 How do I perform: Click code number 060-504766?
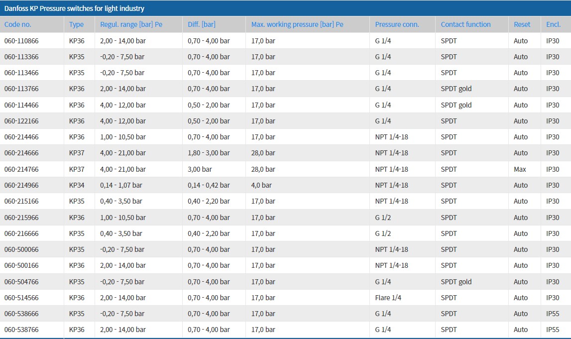[x=21, y=282]
